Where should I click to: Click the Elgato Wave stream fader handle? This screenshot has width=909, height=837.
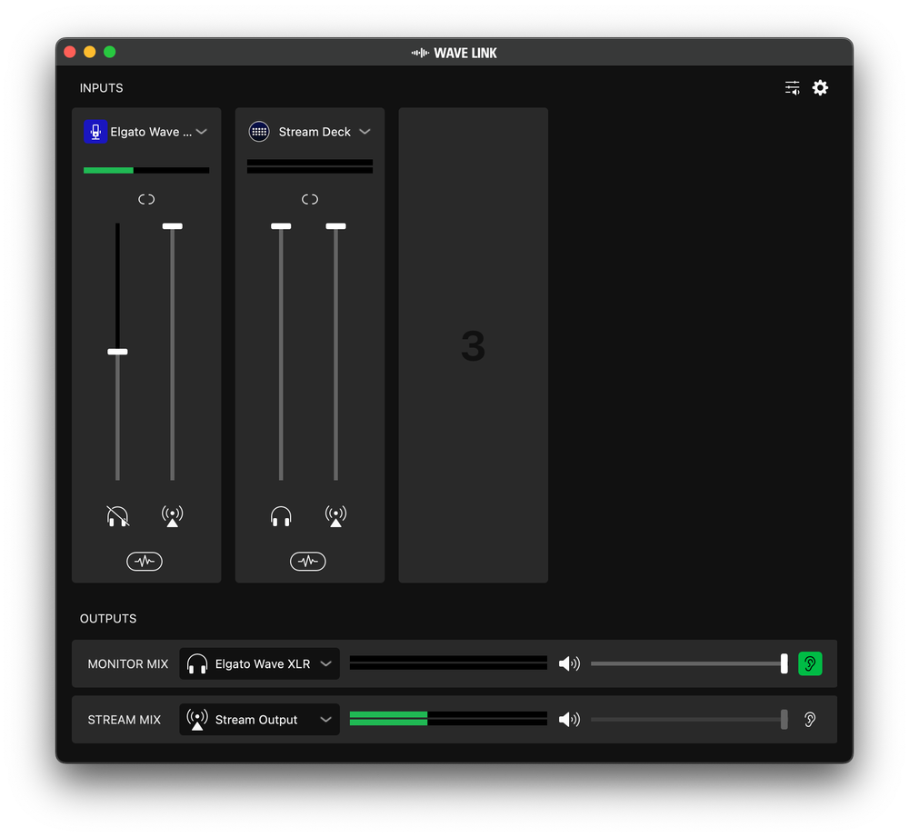click(x=172, y=226)
